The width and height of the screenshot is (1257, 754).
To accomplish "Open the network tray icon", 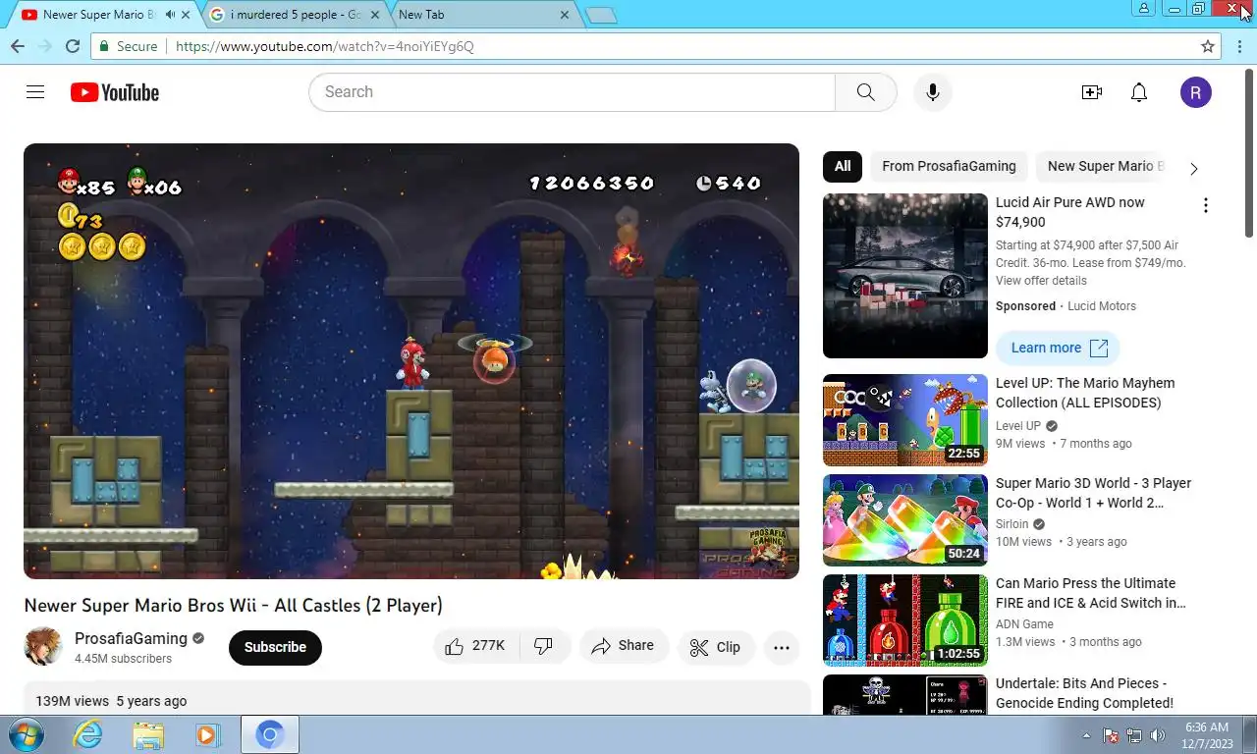I will click(1134, 734).
